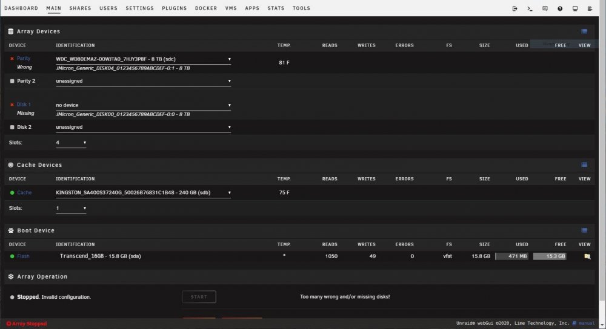Click the logout icon in top bar
The image size is (606, 329).
tap(514, 8)
